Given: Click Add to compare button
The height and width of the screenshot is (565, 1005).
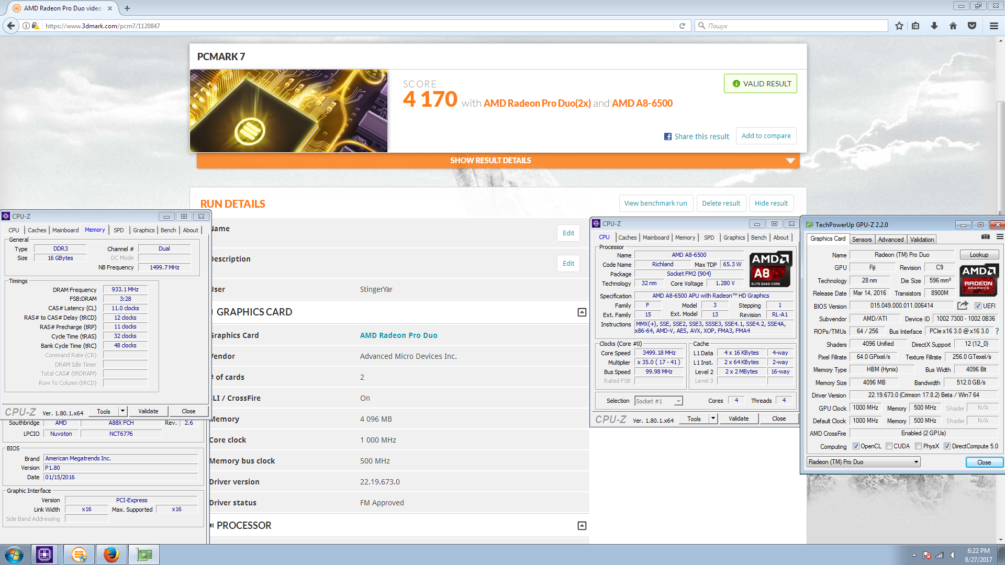Looking at the screenshot, I should click(766, 136).
